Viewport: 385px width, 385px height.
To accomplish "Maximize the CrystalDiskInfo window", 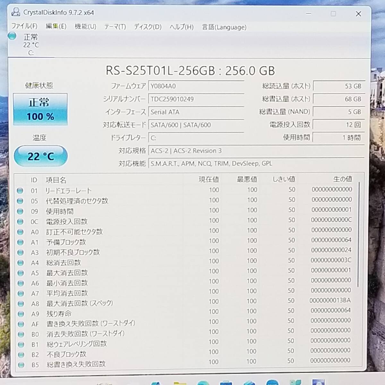I will tap(333, 13).
